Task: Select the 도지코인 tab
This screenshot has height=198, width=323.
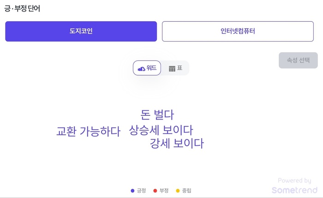Action: (x=81, y=31)
